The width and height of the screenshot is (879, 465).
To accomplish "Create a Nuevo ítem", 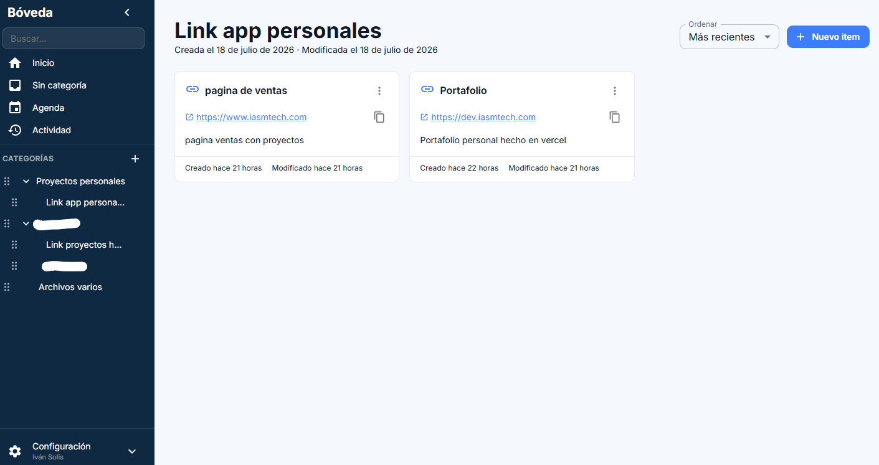I will [828, 37].
